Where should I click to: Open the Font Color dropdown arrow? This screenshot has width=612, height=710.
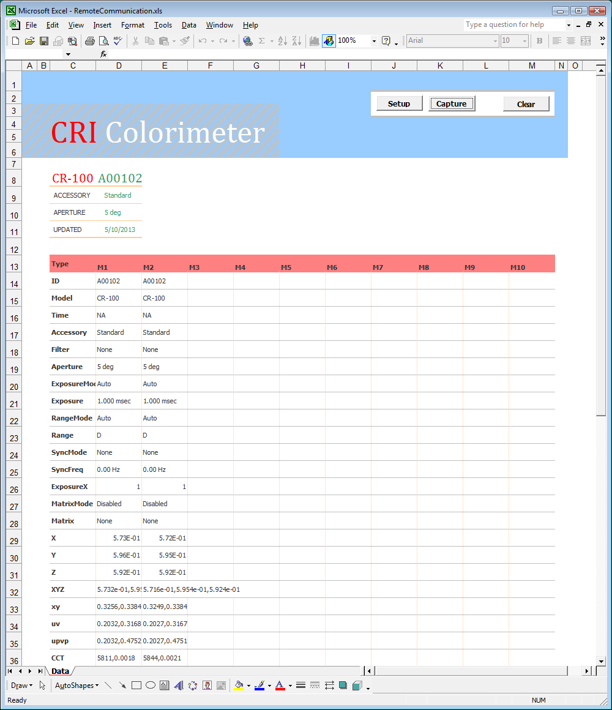(x=290, y=686)
